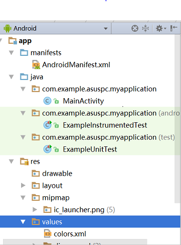Click the colors.xml file icon
This screenshot has width=181, height=245.
(48, 233)
